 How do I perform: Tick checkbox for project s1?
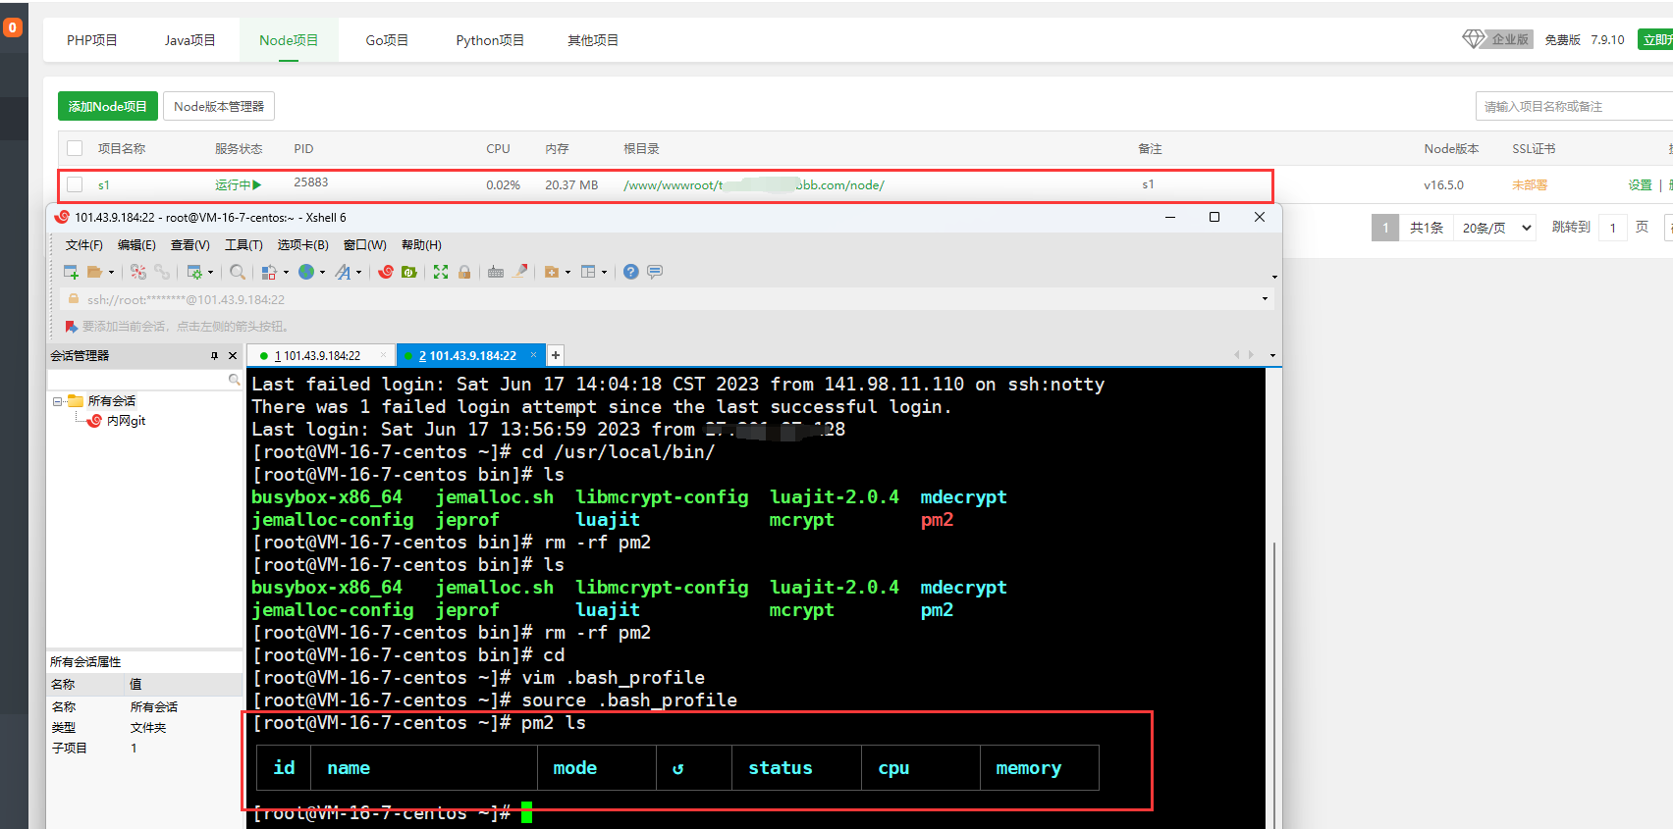(75, 184)
